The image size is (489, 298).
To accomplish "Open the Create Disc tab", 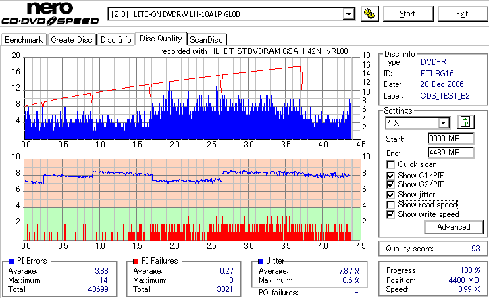I will pos(72,40).
